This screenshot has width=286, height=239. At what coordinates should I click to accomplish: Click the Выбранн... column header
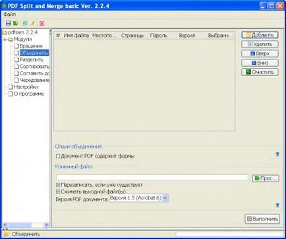(x=220, y=36)
